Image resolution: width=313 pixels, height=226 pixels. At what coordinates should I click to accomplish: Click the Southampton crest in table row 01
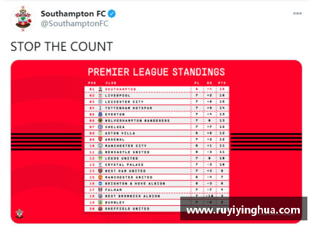[100, 89]
